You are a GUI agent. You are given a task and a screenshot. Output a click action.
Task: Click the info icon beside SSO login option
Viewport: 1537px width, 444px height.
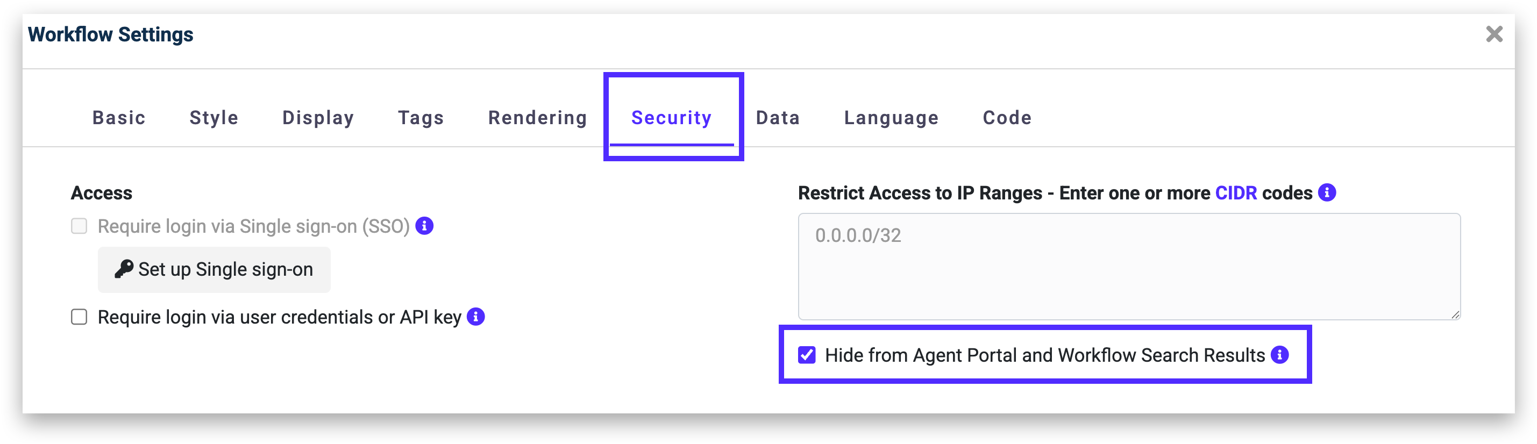point(424,226)
